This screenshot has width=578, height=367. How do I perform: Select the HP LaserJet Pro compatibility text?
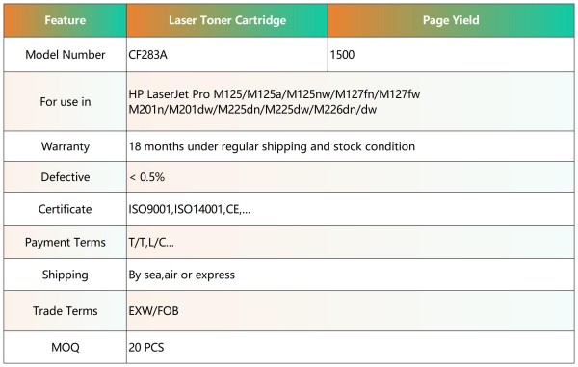[x=275, y=102]
